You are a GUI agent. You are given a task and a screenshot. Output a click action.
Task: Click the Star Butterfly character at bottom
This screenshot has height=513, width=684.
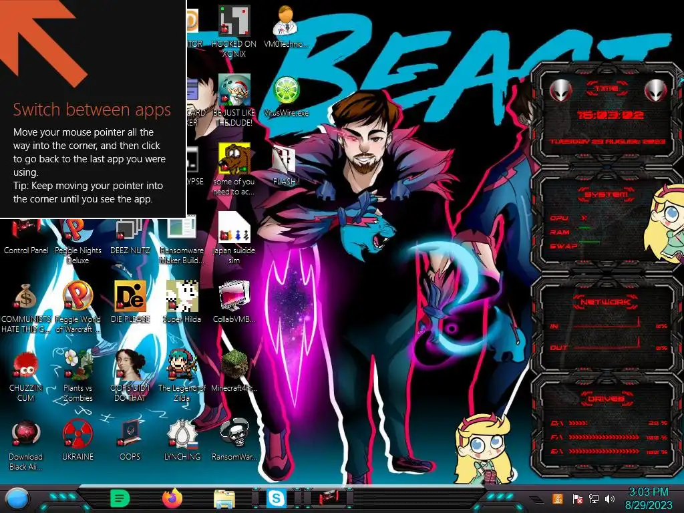click(x=483, y=450)
